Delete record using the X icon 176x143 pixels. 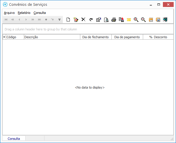[x=83, y=20]
